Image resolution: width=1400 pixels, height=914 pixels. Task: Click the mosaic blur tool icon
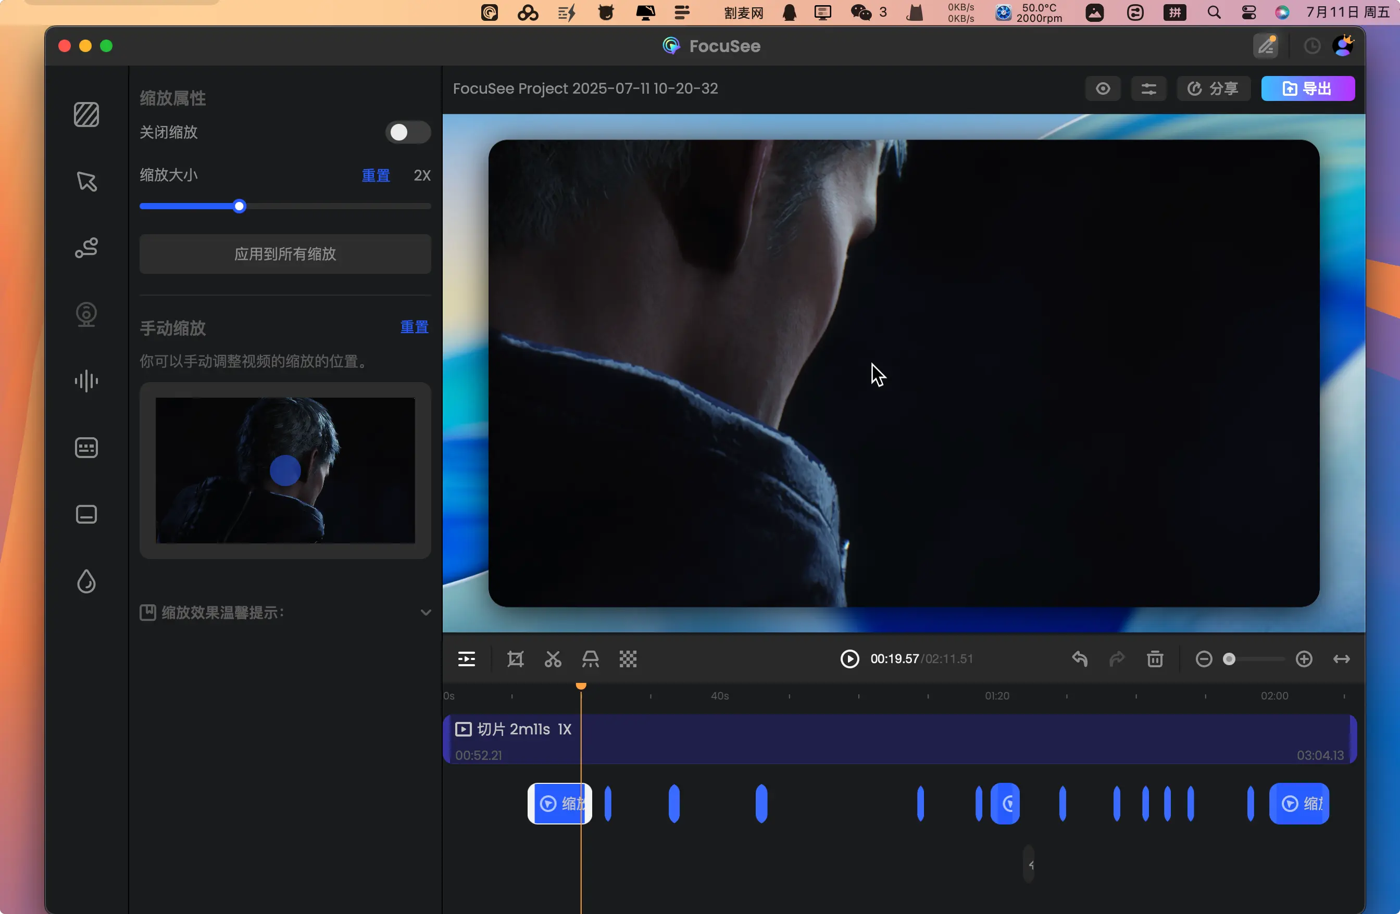(x=628, y=659)
